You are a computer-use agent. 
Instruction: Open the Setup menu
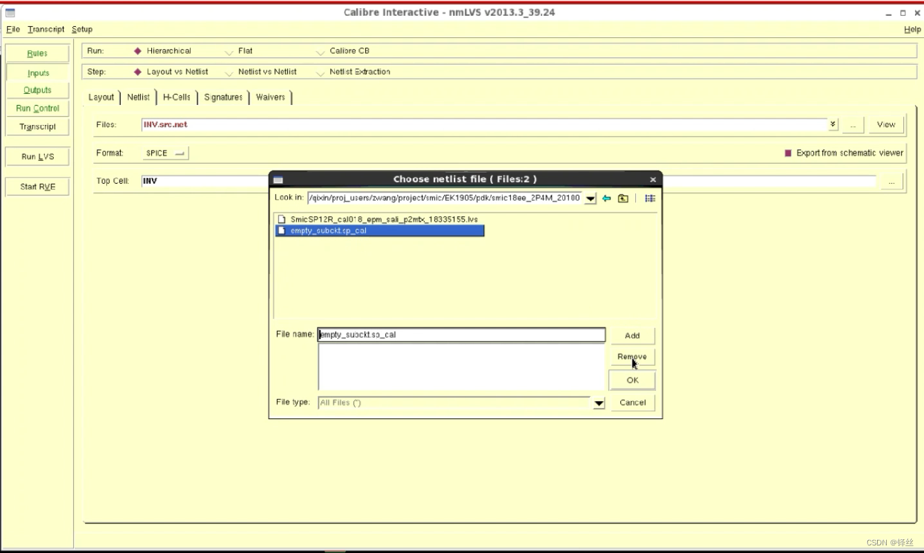pyautogui.click(x=82, y=29)
